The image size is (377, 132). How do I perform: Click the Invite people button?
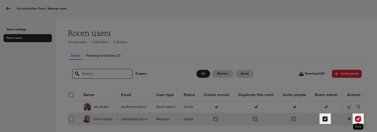[347, 74]
